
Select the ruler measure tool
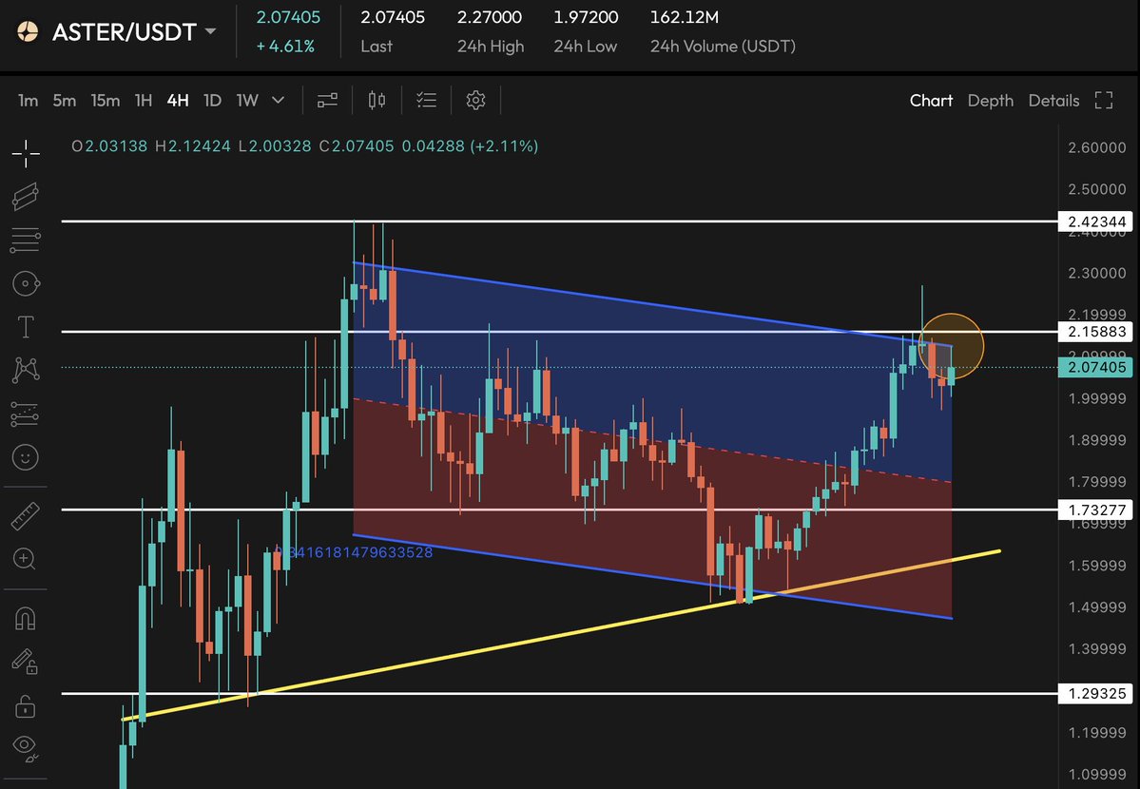(26, 516)
